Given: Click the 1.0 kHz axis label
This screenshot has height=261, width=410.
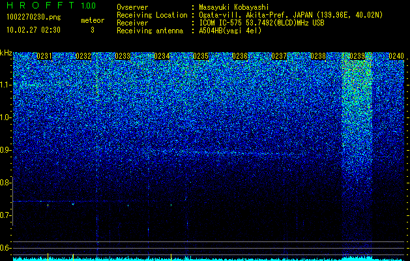Looking at the screenshot, I should (x=5, y=117).
